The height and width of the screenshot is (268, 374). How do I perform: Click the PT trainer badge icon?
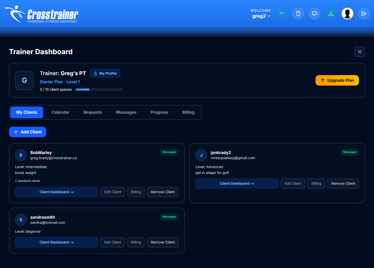pos(282,14)
